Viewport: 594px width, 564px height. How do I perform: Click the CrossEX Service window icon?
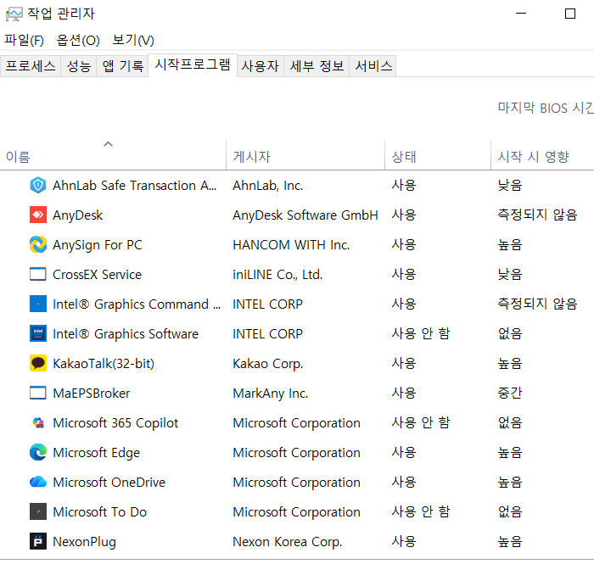coord(38,275)
